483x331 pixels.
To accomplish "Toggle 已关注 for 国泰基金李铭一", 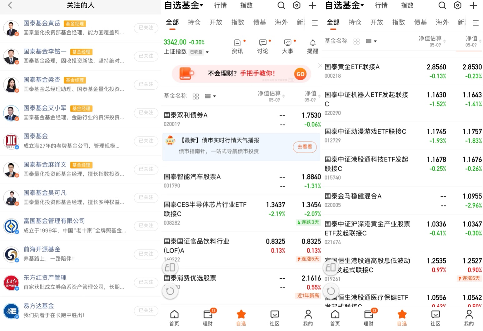I will click(x=146, y=56).
